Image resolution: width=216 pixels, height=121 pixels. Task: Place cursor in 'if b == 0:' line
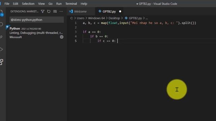click(x=99, y=36)
